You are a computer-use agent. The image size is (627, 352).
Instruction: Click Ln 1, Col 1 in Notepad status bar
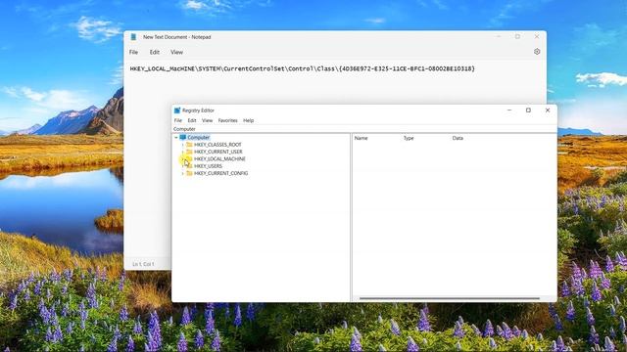coord(143,264)
